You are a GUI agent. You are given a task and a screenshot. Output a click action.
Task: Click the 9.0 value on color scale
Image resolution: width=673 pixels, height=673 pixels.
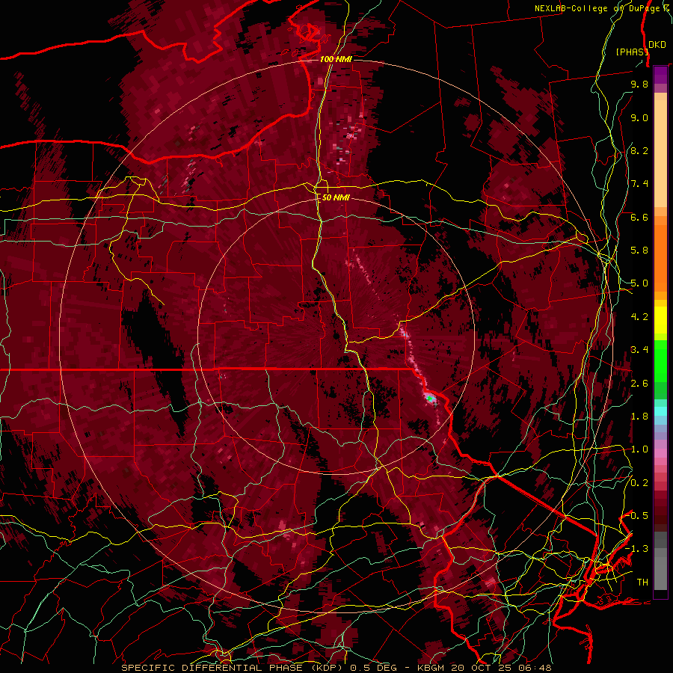[639, 117]
